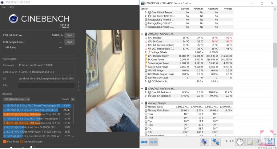Start the CPU (Multi Core) benchmark

click(x=70, y=35)
